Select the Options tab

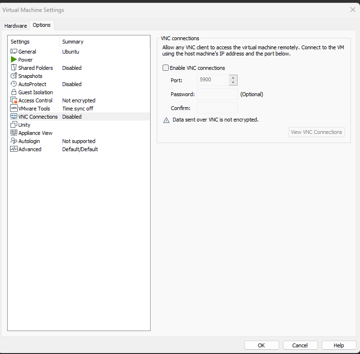[42, 25]
